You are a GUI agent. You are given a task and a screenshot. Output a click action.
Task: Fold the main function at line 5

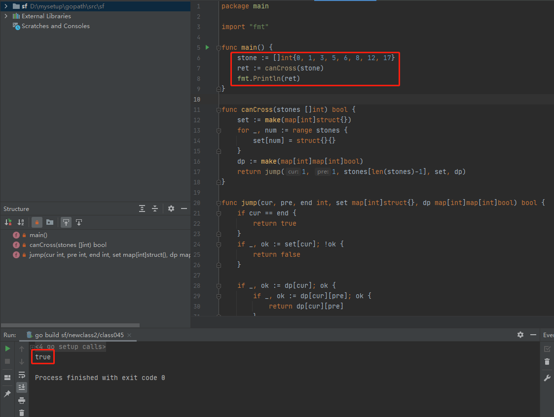tap(219, 48)
